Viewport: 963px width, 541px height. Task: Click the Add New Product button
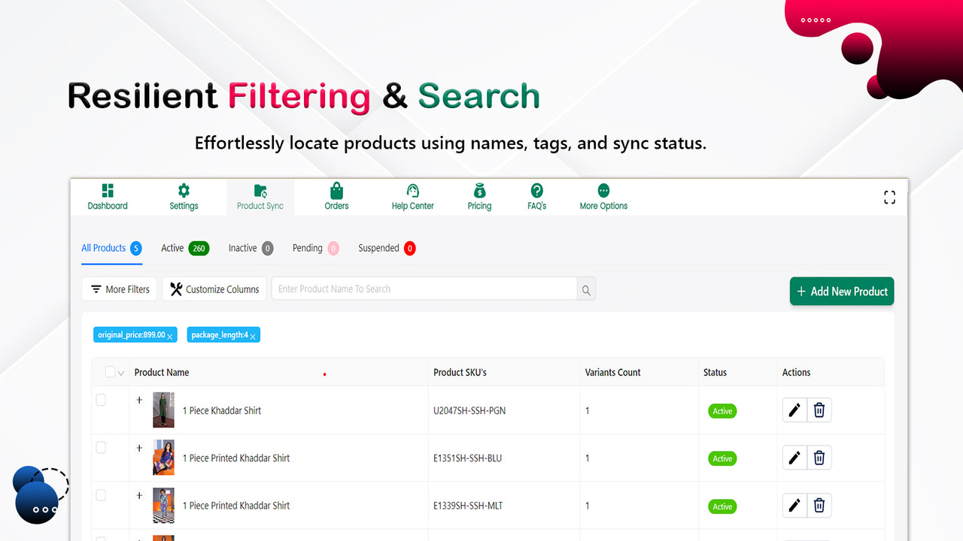pos(841,292)
